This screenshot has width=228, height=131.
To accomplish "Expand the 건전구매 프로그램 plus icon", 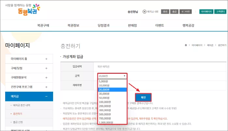I will coord(46,87).
